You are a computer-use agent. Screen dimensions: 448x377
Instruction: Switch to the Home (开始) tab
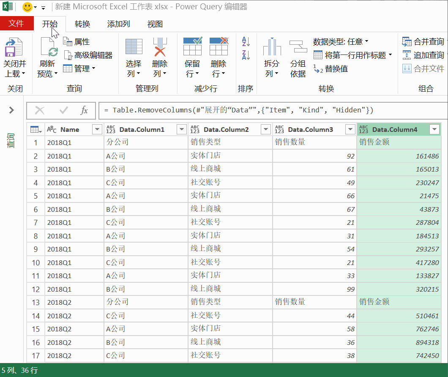coord(50,24)
